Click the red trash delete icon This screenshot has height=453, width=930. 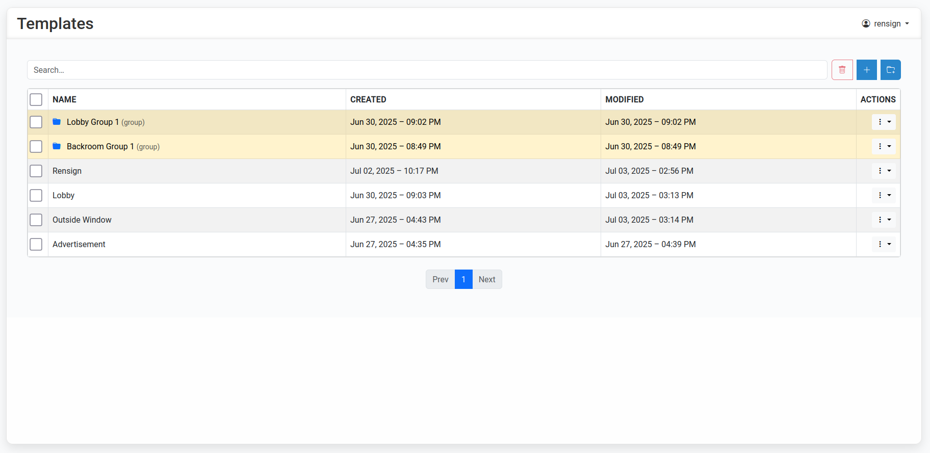click(x=842, y=70)
